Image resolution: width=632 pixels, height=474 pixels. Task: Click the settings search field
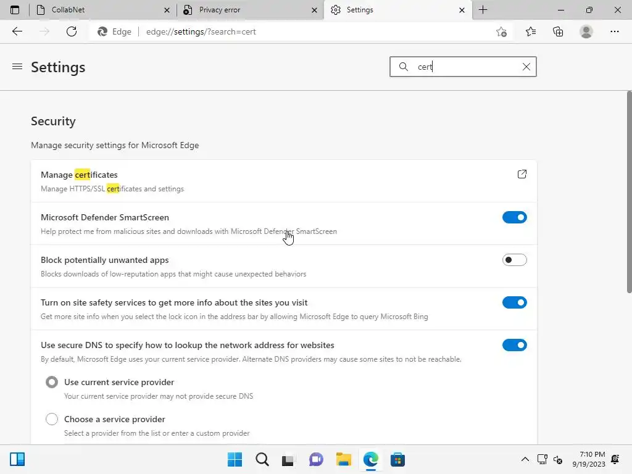(463, 67)
